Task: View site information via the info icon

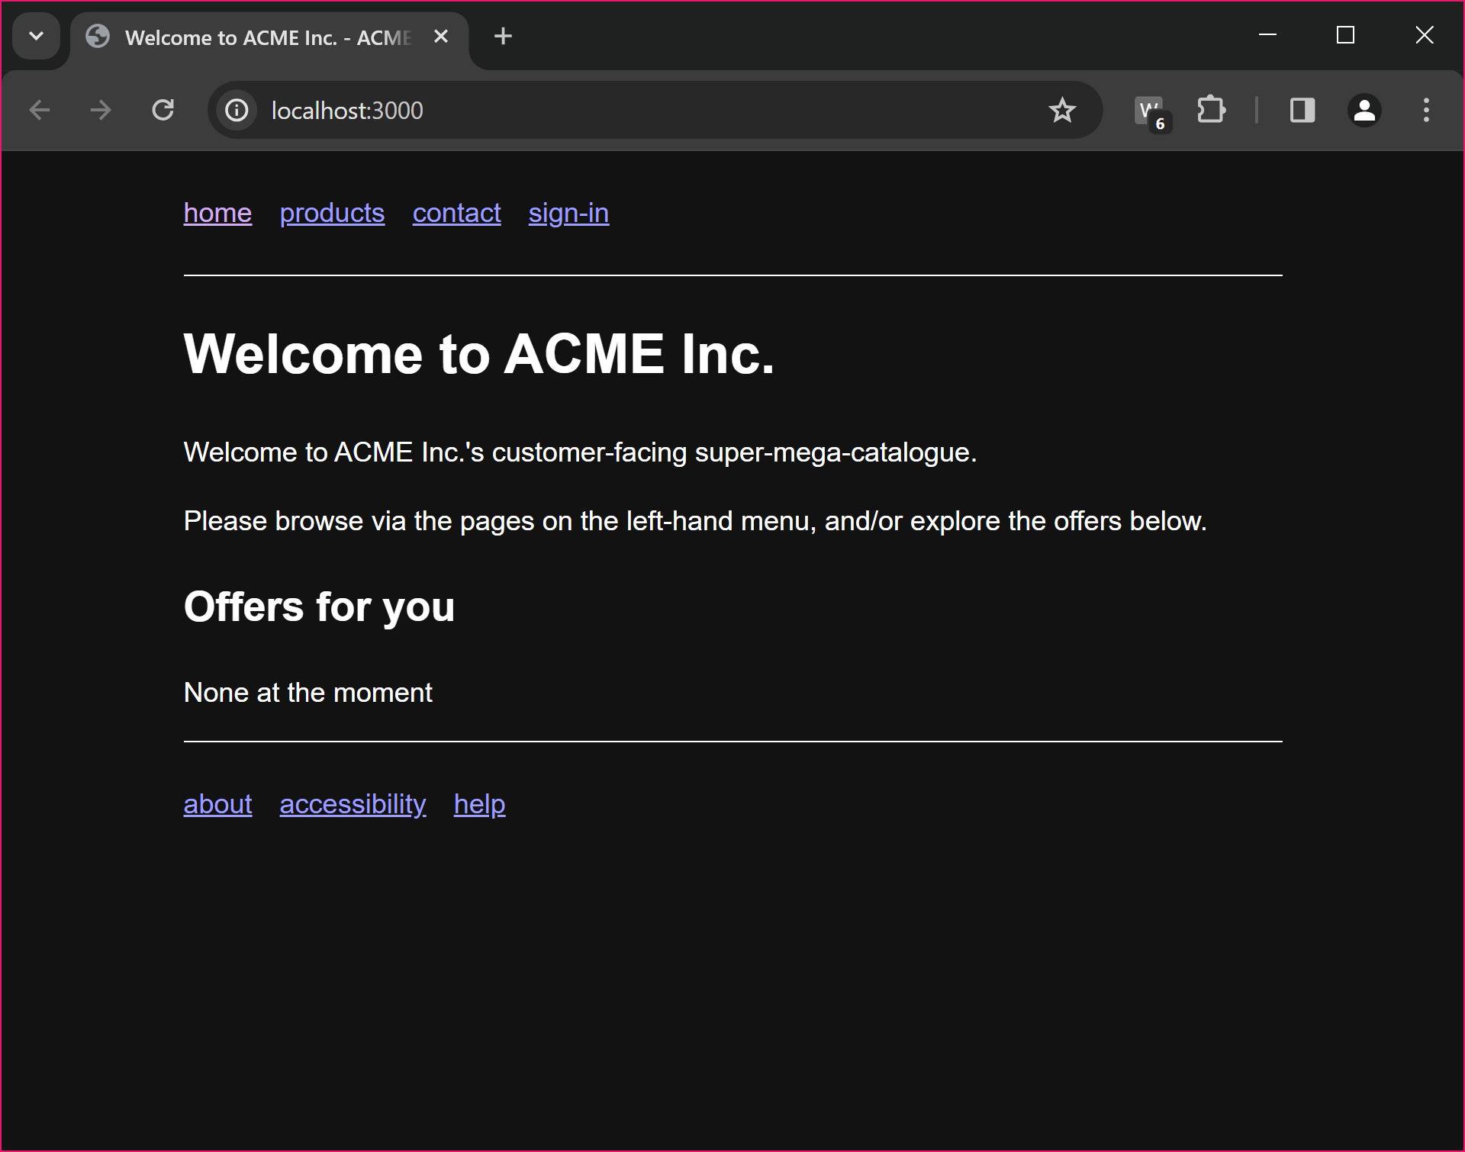Action: point(236,110)
